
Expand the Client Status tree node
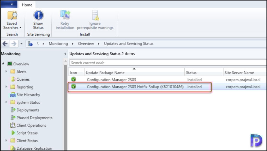pyautogui.click(x=6, y=140)
